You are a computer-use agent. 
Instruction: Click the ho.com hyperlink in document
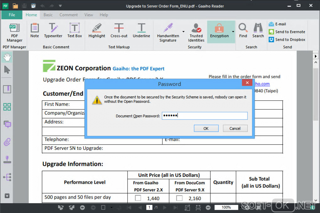[262, 84]
